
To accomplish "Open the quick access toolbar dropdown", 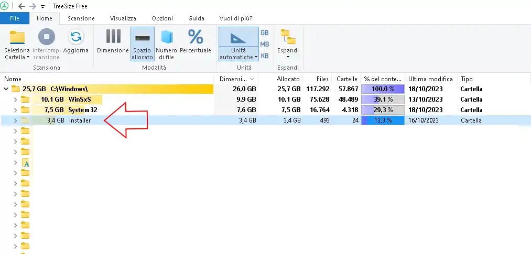I will tap(42, 7).
